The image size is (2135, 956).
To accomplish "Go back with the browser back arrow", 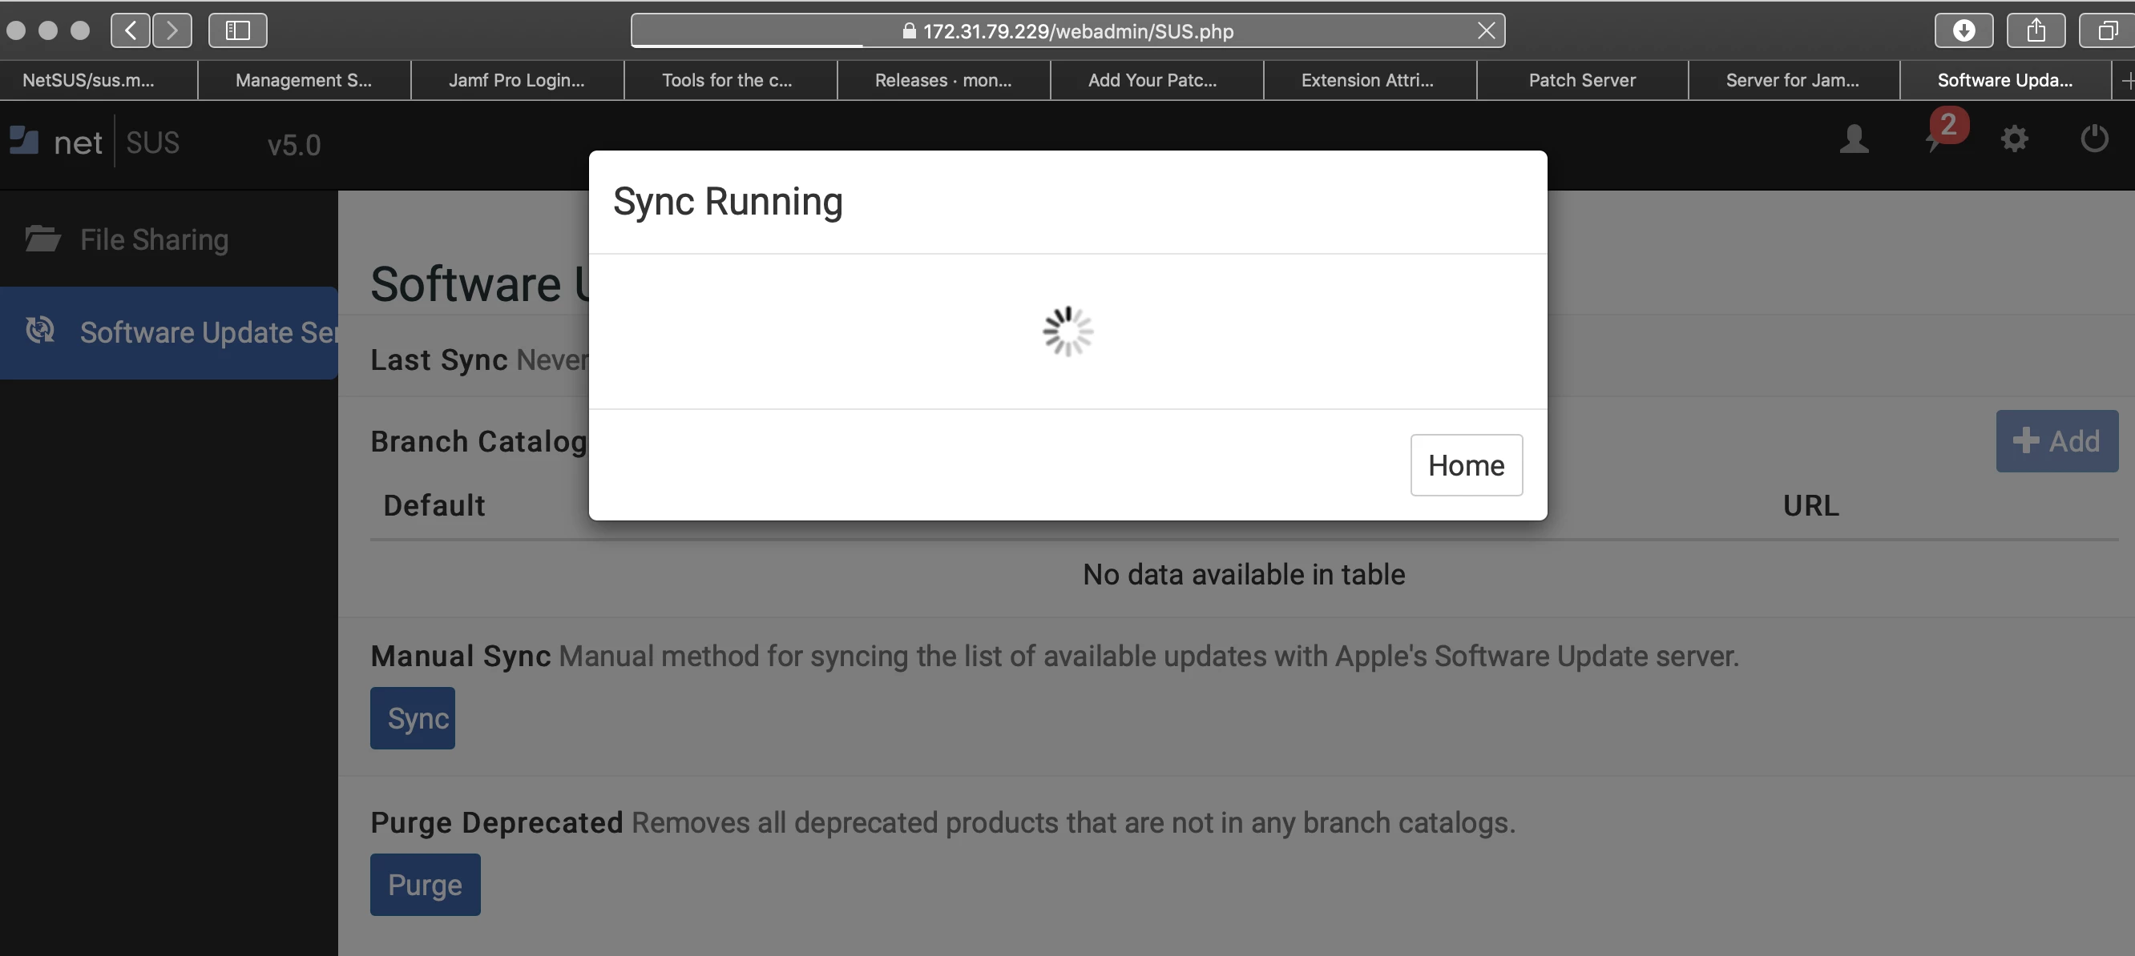I will (130, 30).
